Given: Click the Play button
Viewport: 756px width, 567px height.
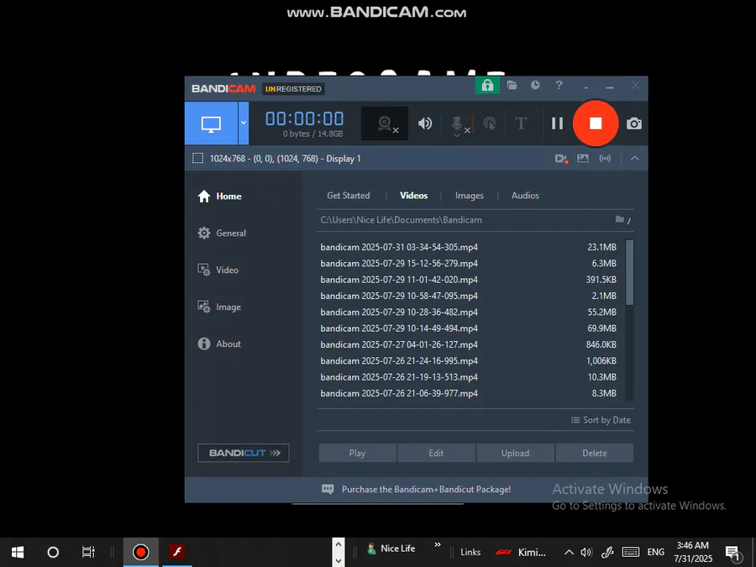Looking at the screenshot, I should [357, 454].
